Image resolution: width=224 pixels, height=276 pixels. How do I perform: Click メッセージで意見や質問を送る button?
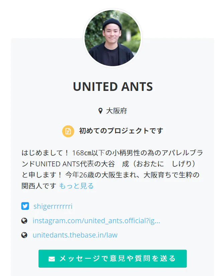(113, 259)
